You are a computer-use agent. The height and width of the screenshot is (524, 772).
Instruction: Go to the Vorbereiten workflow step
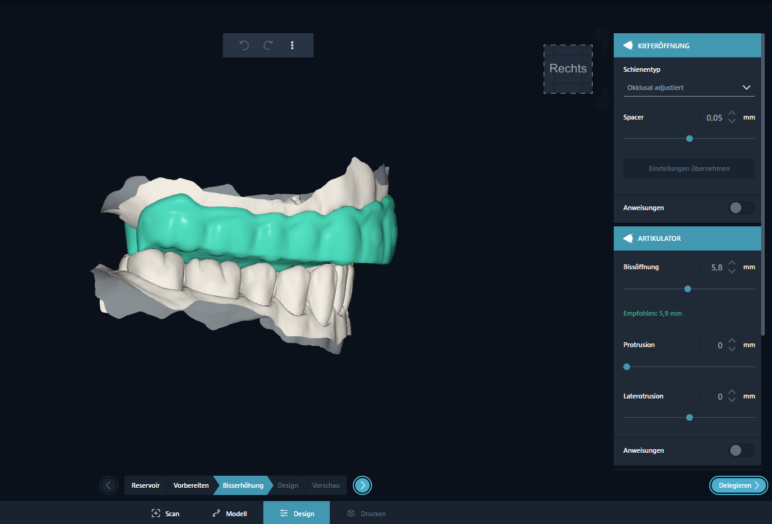pyautogui.click(x=191, y=485)
